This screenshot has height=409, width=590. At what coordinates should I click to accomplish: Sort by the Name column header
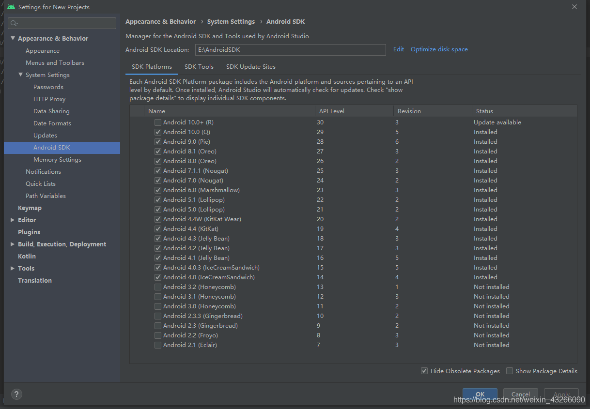(x=230, y=111)
